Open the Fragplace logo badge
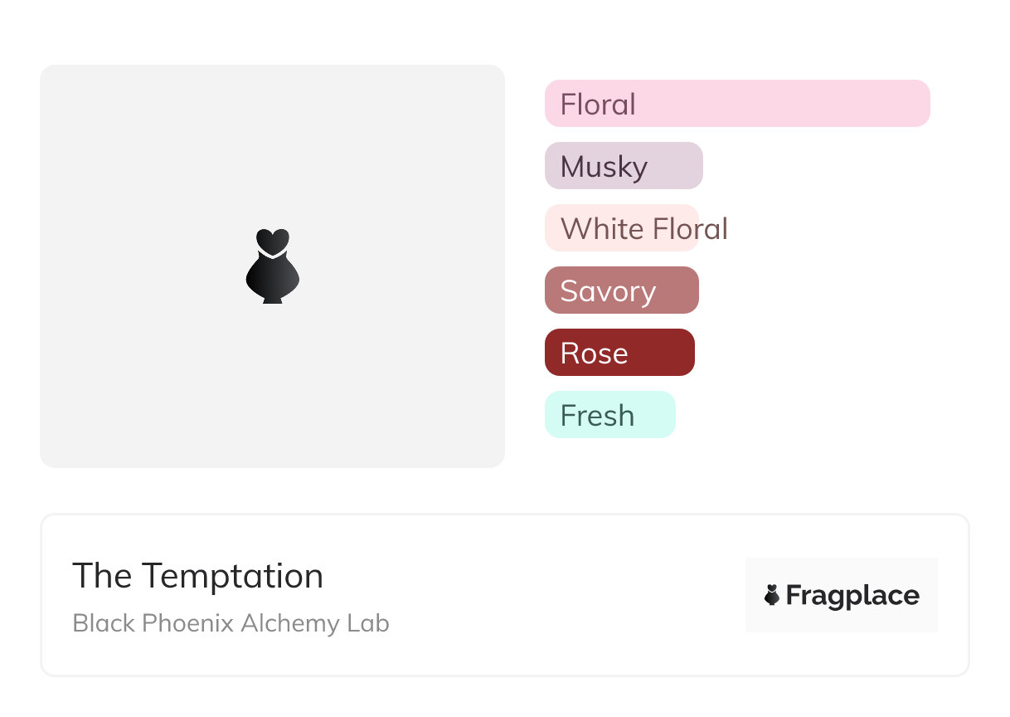Image resolution: width=1010 pixels, height=717 pixels. pyautogui.click(x=842, y=595)
